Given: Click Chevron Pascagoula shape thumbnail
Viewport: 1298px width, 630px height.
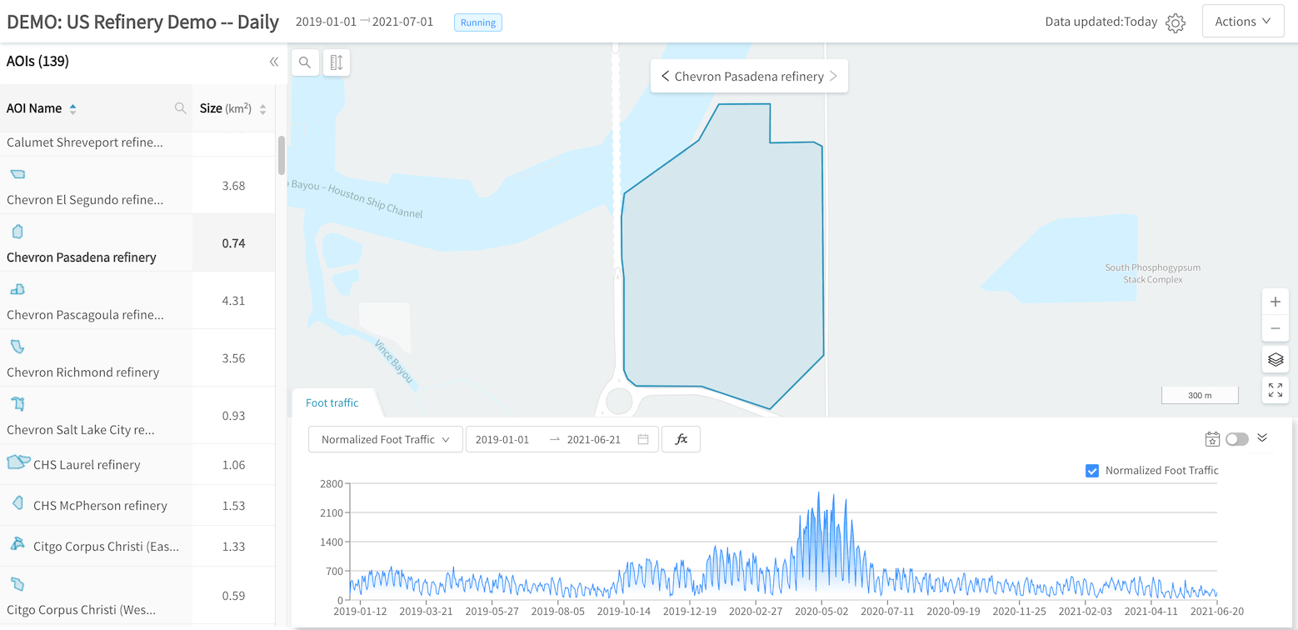Looking at the screenshot, I should 17,289.
